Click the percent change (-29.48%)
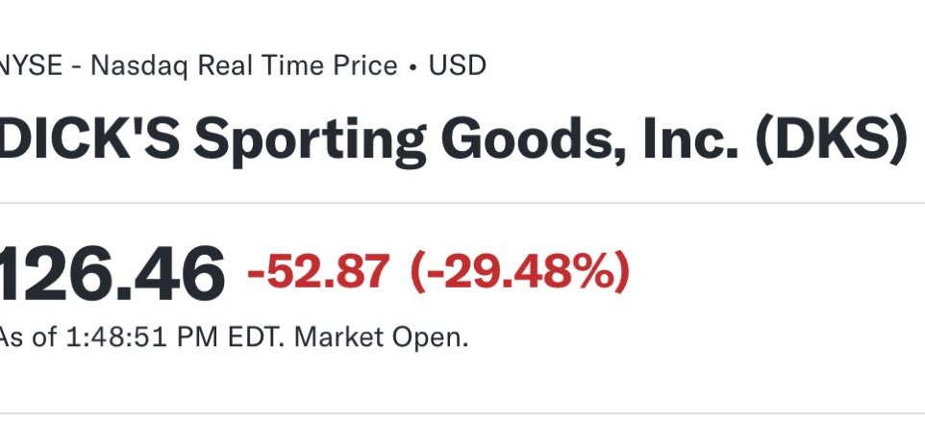Screen dimensions: 925x425 pos(520,272)
